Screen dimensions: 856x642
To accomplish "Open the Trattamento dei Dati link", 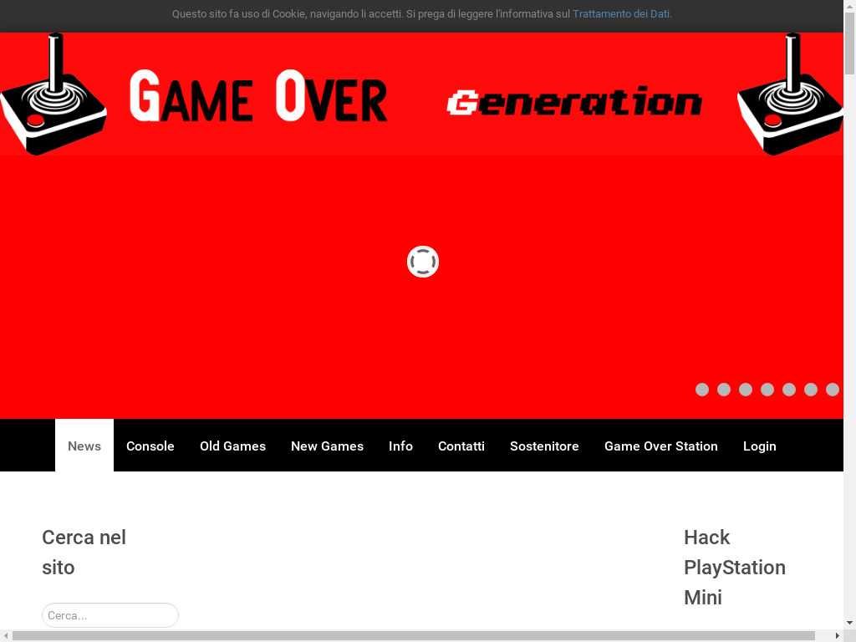I will point(621,14).
